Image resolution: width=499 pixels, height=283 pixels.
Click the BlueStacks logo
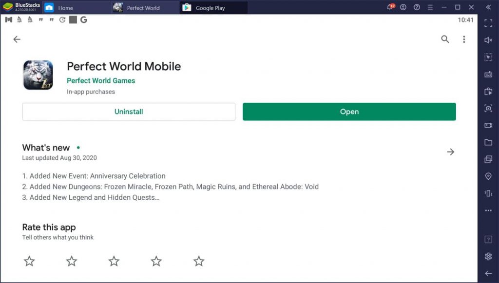(x=8, y=7)
